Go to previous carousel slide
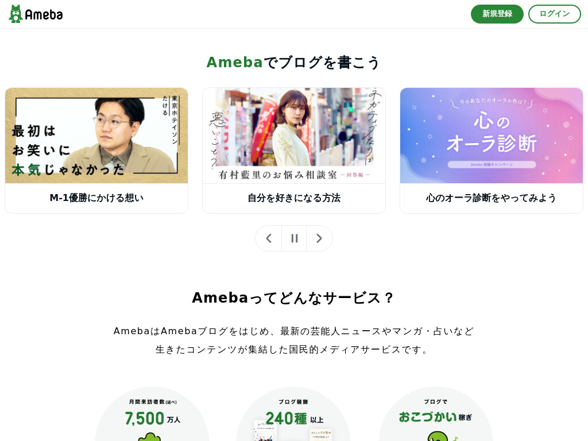The height and width of the screenshot is (441, 588). click(269, 238)
